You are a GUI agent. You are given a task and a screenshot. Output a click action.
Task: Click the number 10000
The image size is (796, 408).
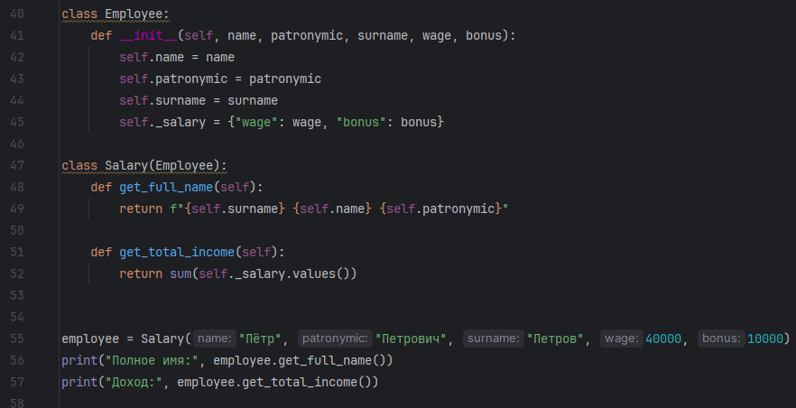(x=765, y=339)
